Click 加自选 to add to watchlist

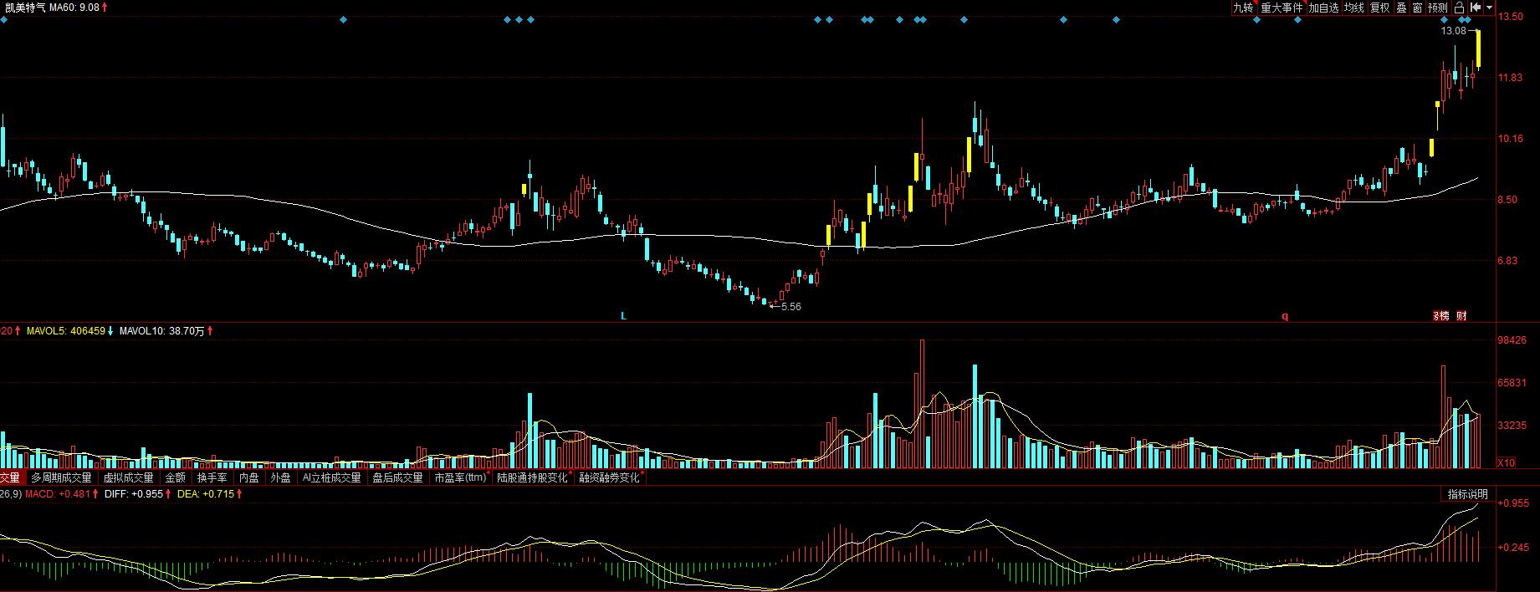click(x=1323, y=8)
